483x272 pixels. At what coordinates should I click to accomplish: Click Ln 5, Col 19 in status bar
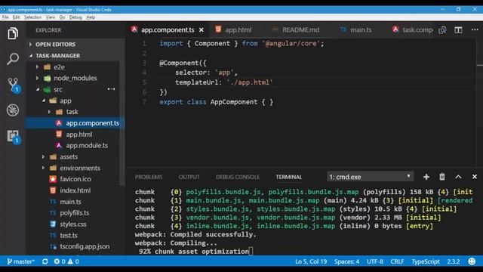point(311,261)
